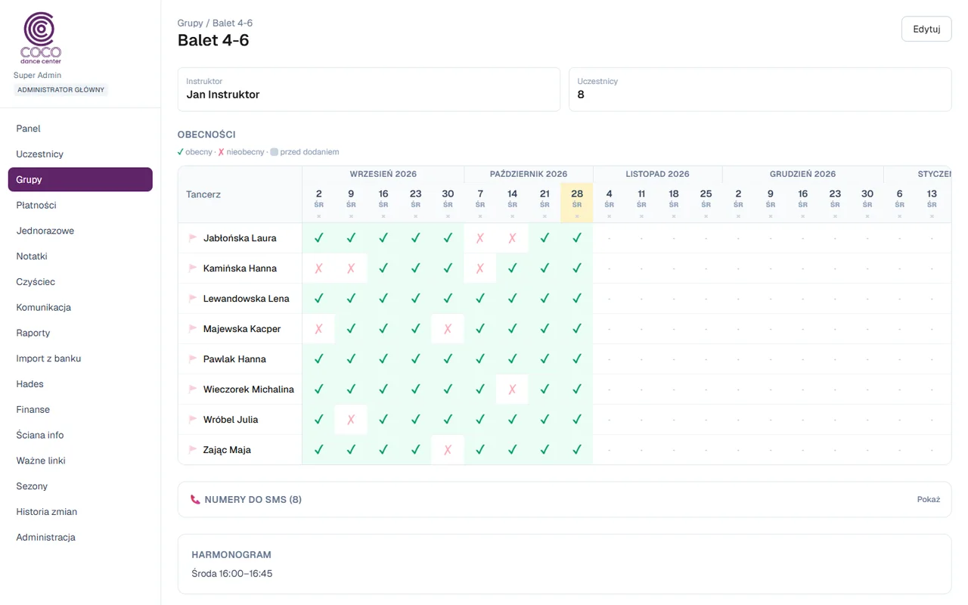Open the Komunikacja sidebar link

click(x=80, y=308)
